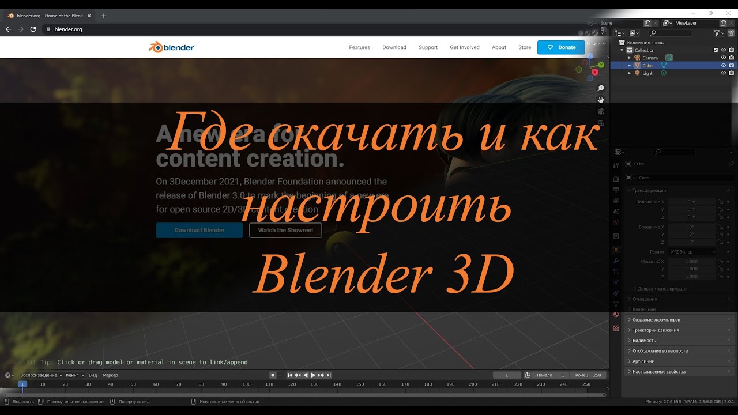Play the timeline animation
738x415 pixels.
pos(313,375)
